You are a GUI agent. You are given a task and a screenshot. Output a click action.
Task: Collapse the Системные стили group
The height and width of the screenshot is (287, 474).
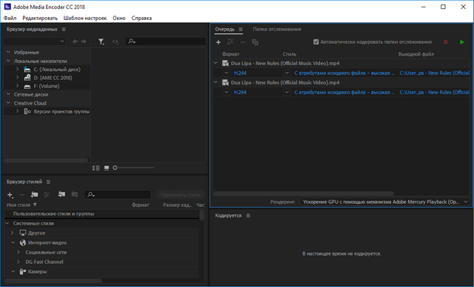click(7, 223)
